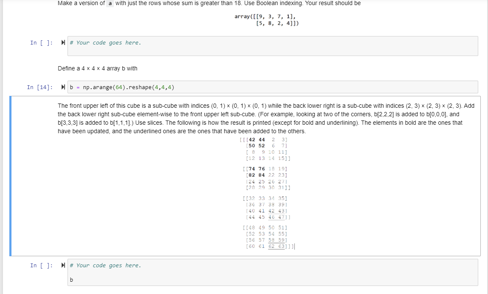The height and width of the screenshot is (294, 488).
Task: Click the run icon beside the bottom code cell
Action: 62,265
